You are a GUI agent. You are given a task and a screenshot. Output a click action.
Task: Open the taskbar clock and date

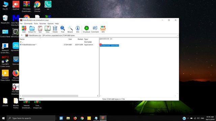[x=210, y=118]
